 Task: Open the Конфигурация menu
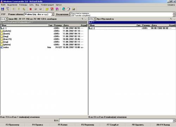coord(47,5)
